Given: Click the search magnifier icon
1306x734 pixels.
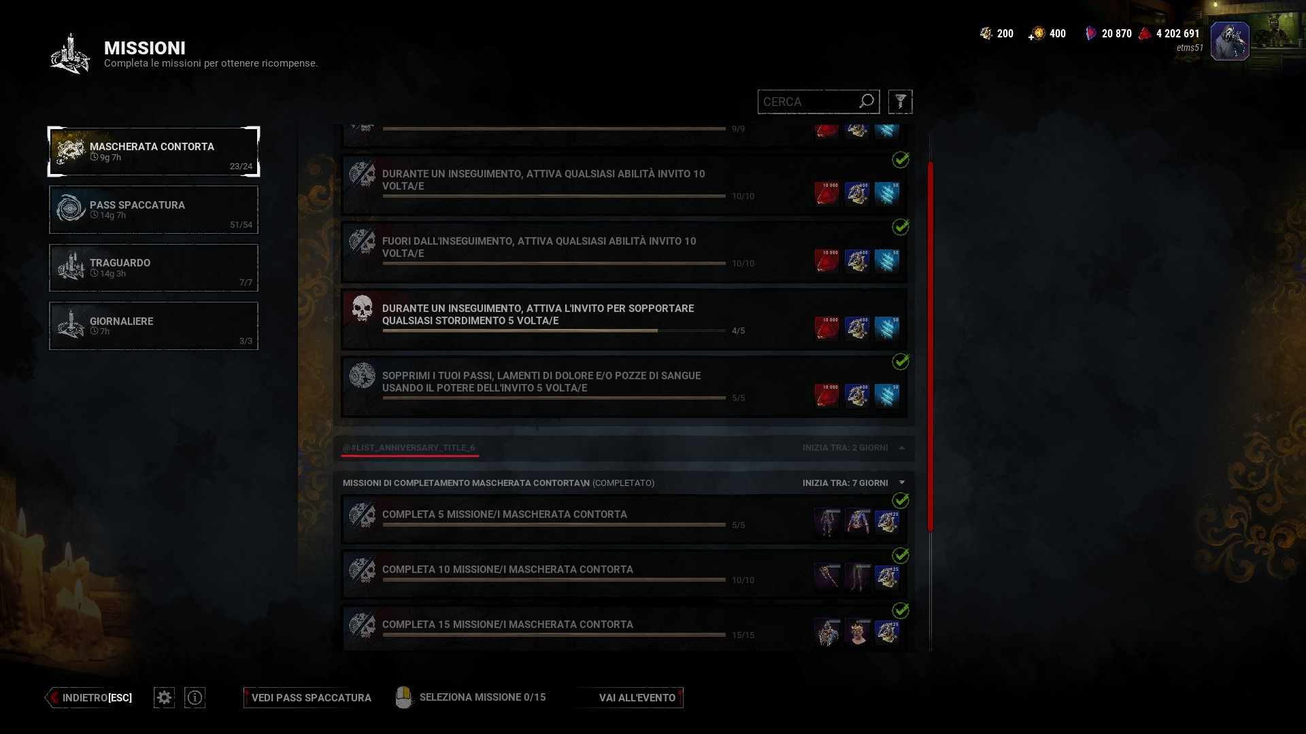Looking at the screenshot, I should (867, 101).
